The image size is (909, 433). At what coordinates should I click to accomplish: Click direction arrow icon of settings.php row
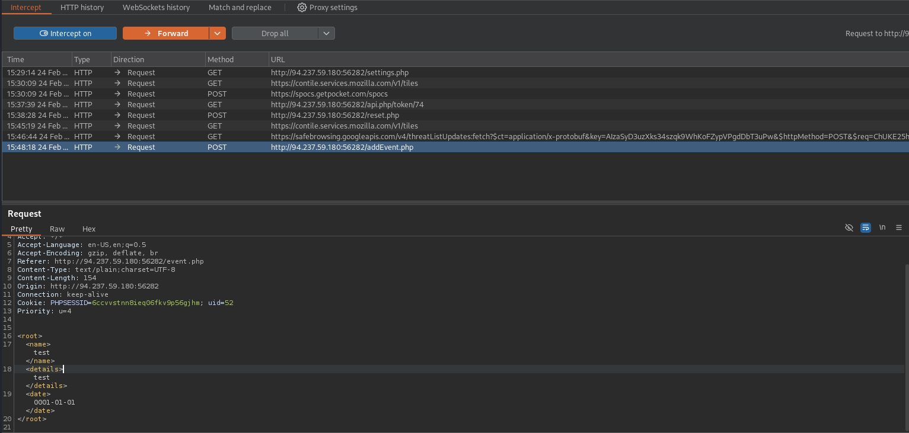pos(117,73)
